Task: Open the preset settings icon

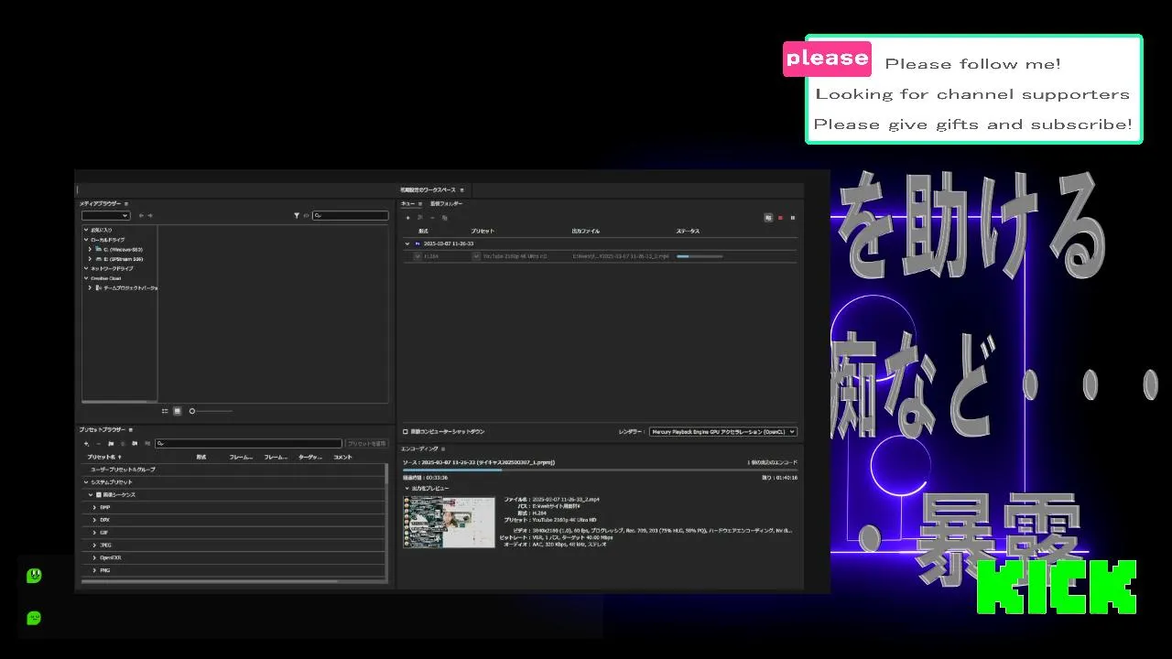Action: click(123, 443)
